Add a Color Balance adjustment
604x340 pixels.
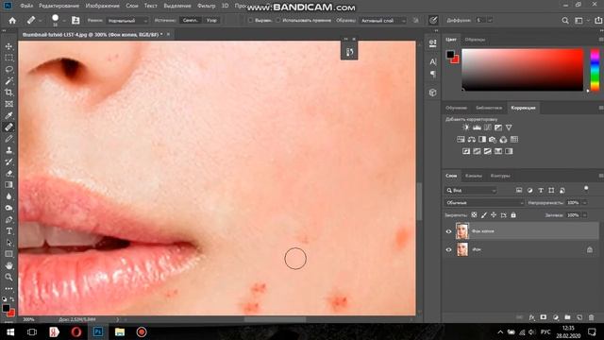(x=472, y=140)
